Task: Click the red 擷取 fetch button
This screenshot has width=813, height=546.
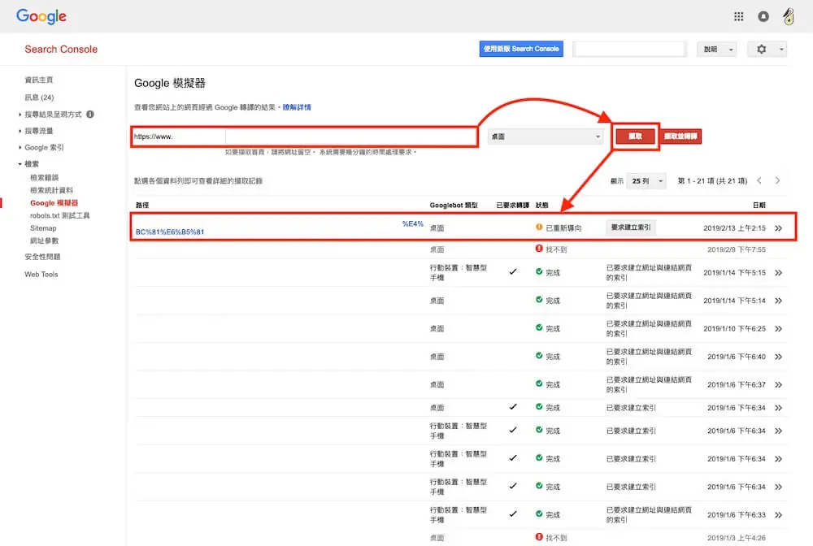Action: [x=635, y=136]
